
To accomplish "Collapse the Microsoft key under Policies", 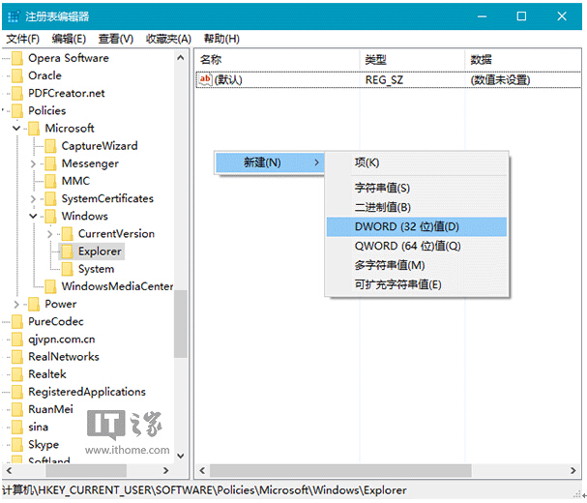I will pyautogui.click(x=17, y=129).
